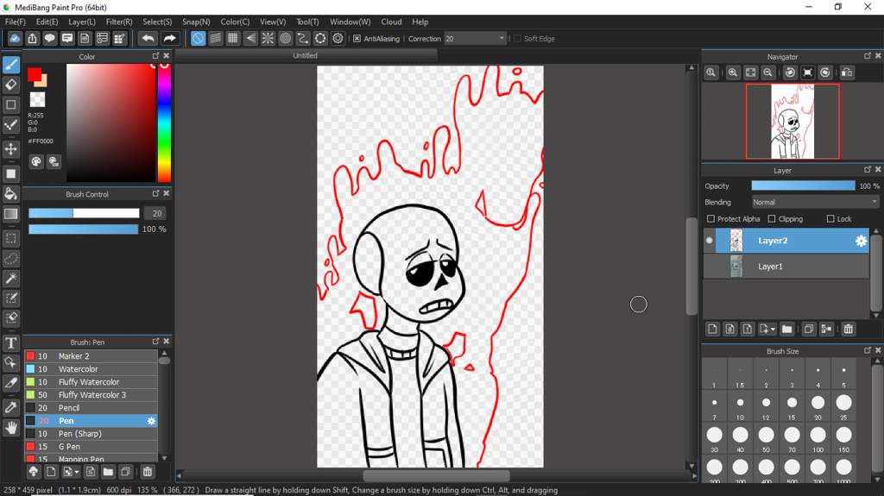Zoom out on Navigator panel

pyautogui.click(x=767, y=72)
